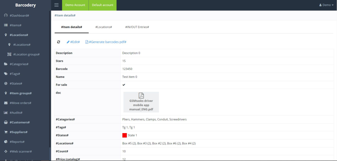The height and width of the screenshot is (161, 337).
Task: Click the barcode value 123450
Action: tap(127, 69)
